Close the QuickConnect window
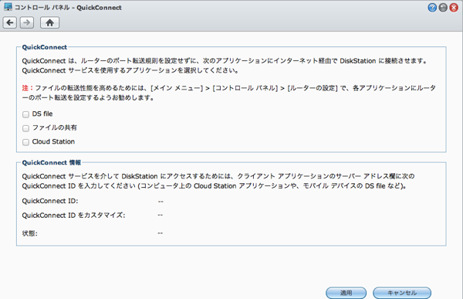 (454, 8)
